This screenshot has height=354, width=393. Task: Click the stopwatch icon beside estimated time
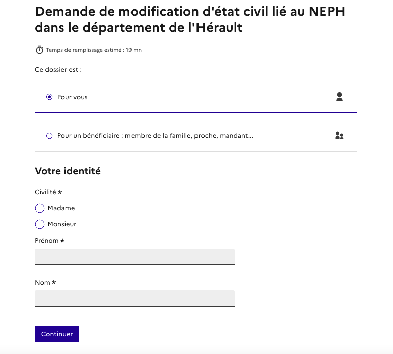coord(39,50)
